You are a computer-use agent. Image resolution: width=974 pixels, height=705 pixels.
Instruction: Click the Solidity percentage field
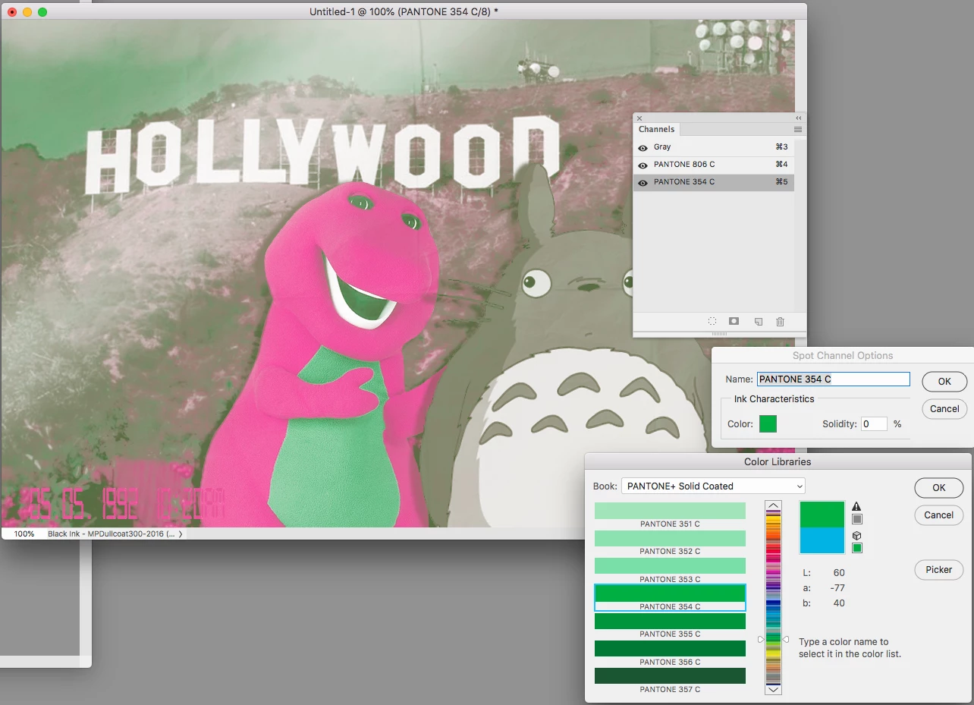(x=874, y=424)
